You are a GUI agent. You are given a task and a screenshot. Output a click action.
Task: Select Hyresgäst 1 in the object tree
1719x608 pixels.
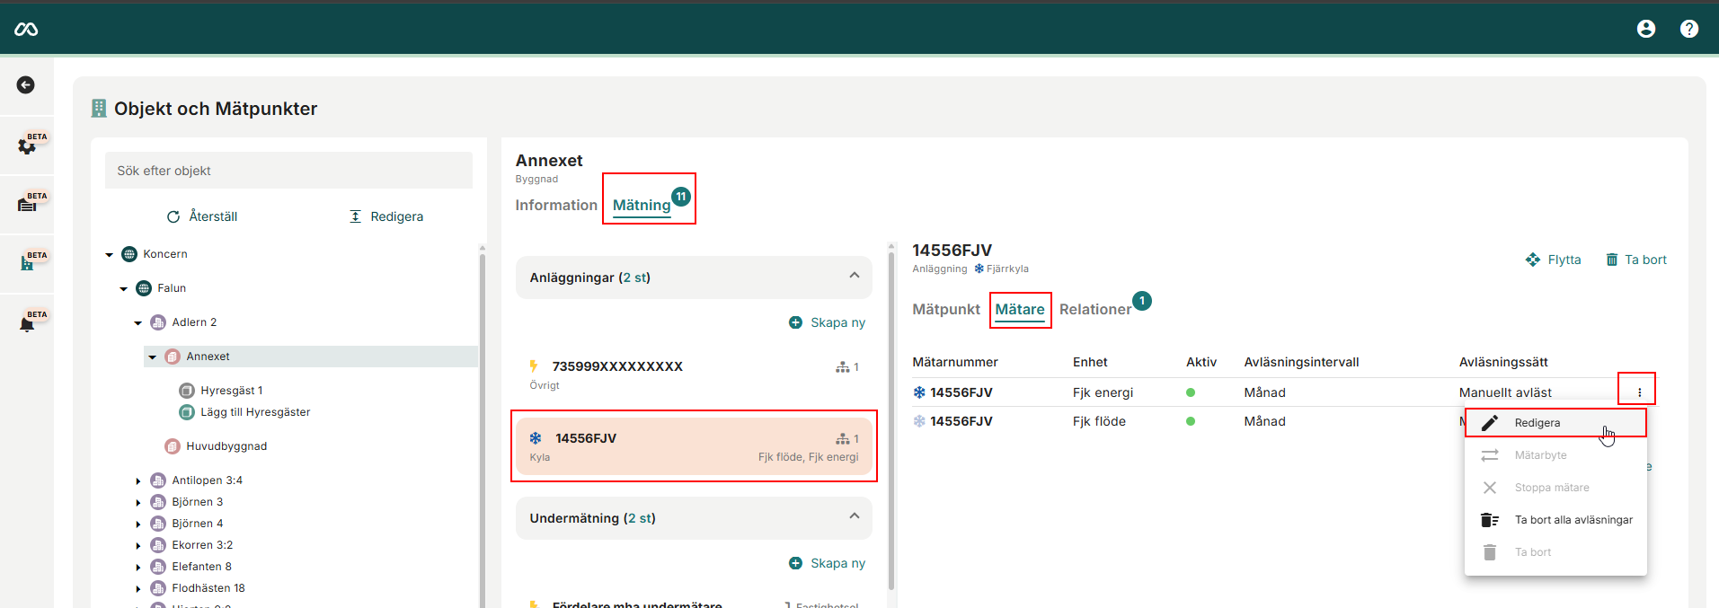231,391
